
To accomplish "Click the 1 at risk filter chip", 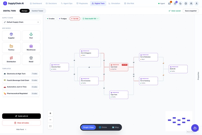I will [x=75, y=19].
